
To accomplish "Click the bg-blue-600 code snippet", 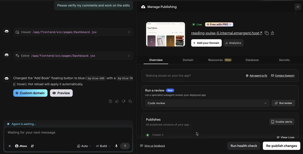I will click(x=96, y=78).
